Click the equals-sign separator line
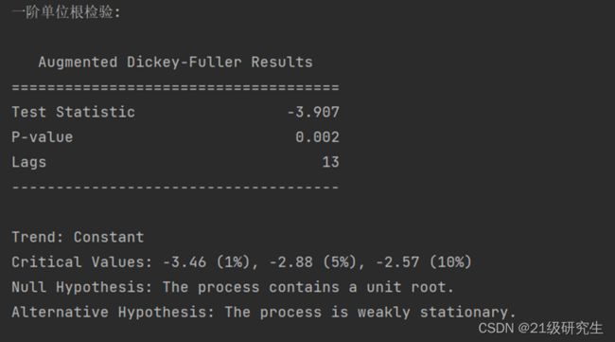Screen dimensions: 615x342 [x=175, y=87]
